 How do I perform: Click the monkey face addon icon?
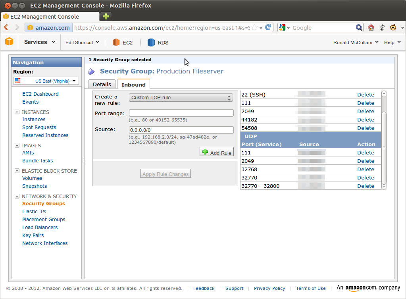[x=393, y=27]
